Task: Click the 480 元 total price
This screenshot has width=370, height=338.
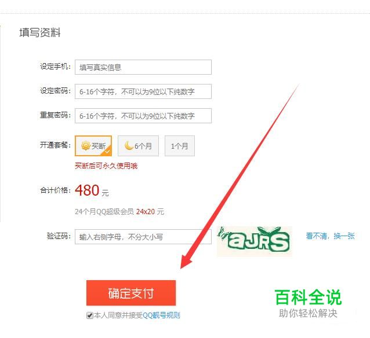Action: click(92, 190)
